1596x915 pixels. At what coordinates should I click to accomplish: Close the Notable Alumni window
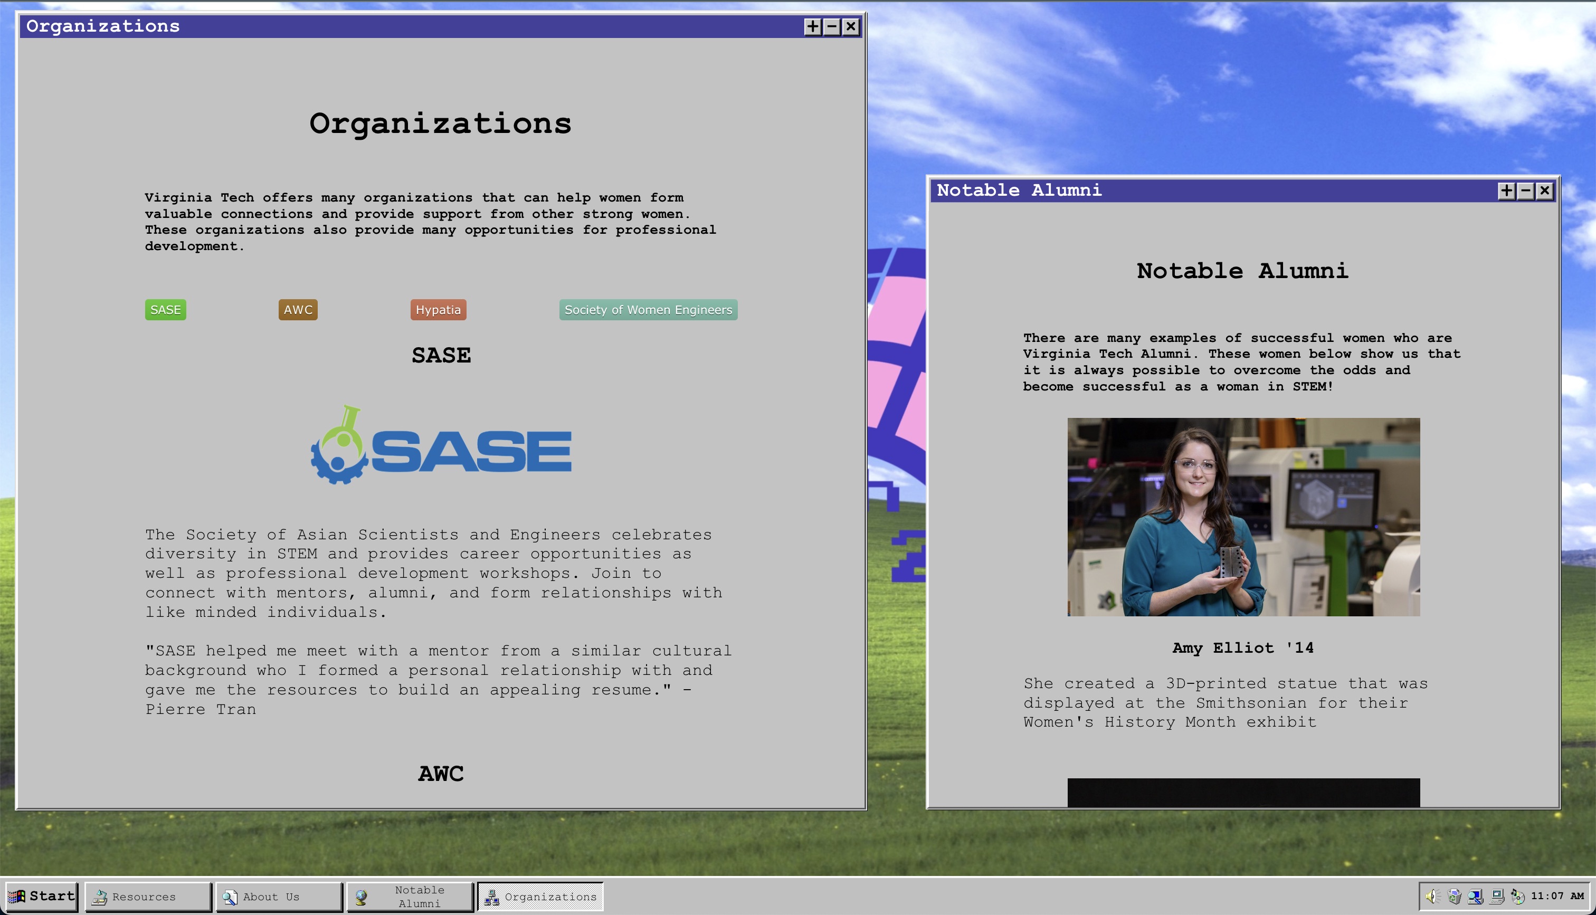tap(1544, 190)
